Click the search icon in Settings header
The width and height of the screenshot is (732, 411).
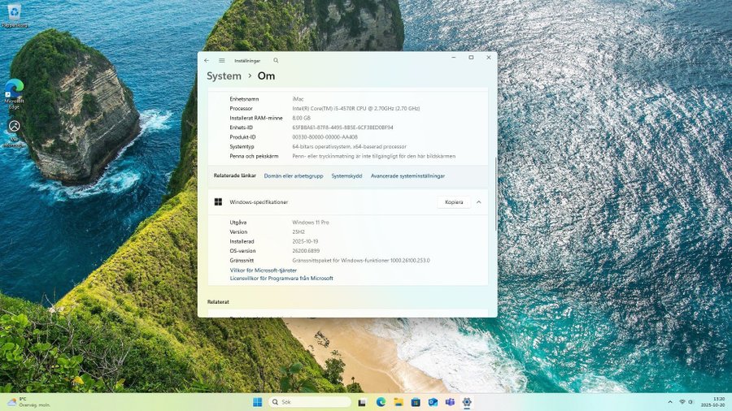(276, 60)
